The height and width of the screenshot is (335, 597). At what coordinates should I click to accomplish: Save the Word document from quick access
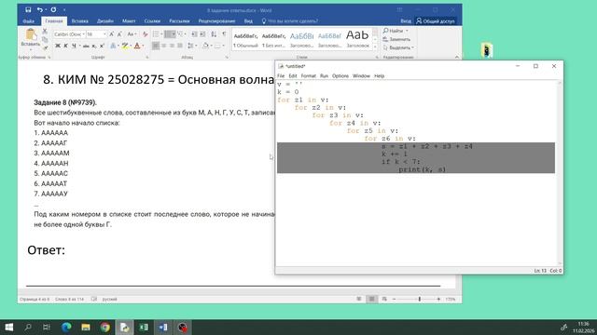[28, 10]
